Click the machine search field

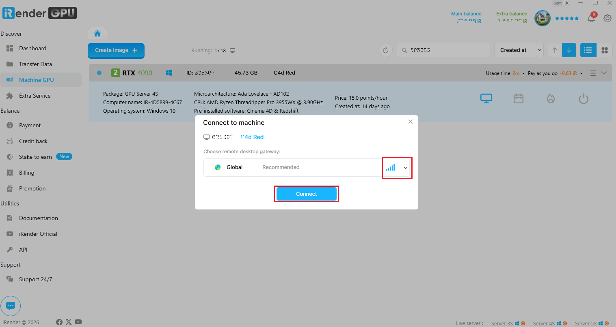click(x=443, y=50)
